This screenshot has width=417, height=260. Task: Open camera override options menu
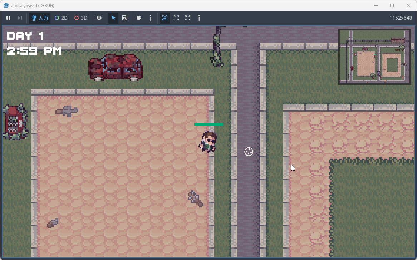151,18
